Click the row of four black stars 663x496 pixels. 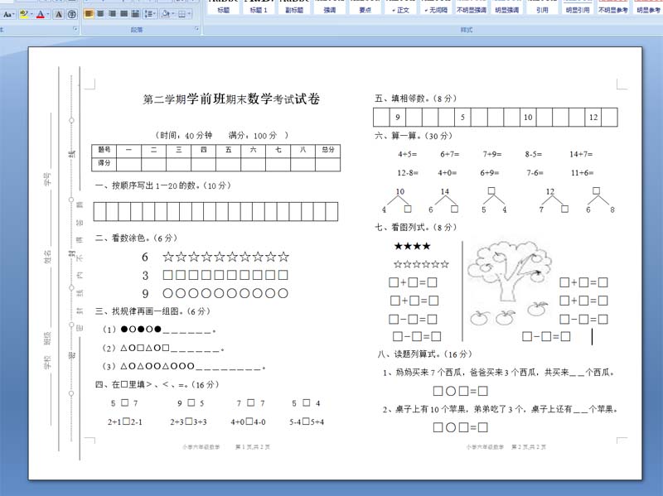point(412,246)
